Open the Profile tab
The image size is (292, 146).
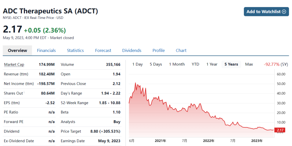point(158,51)
